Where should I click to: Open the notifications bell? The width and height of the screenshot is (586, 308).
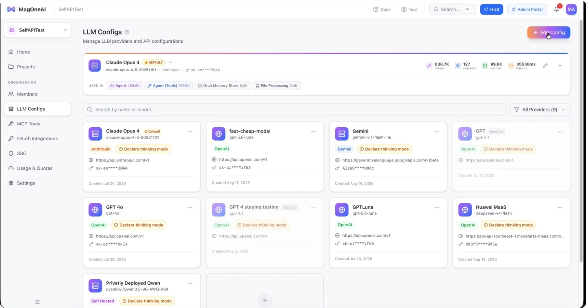556,9
